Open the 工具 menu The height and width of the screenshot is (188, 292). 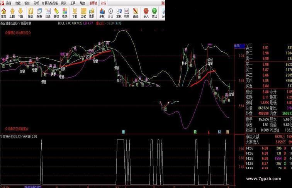click(73, 3)
